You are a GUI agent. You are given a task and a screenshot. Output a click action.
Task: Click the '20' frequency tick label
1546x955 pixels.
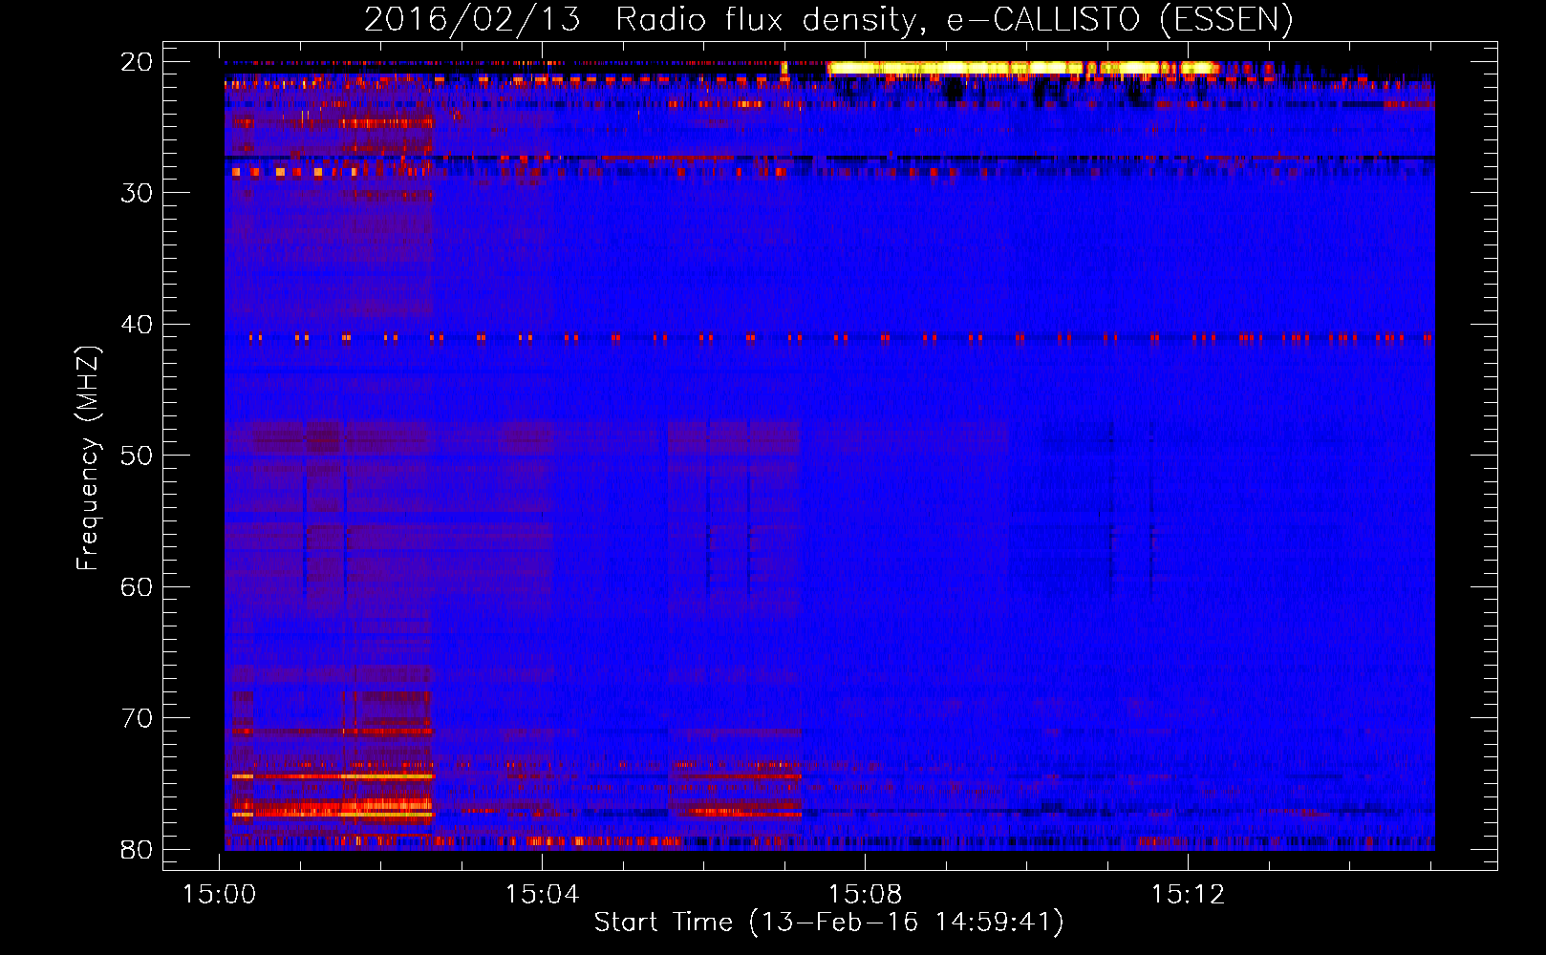(137, 62)
